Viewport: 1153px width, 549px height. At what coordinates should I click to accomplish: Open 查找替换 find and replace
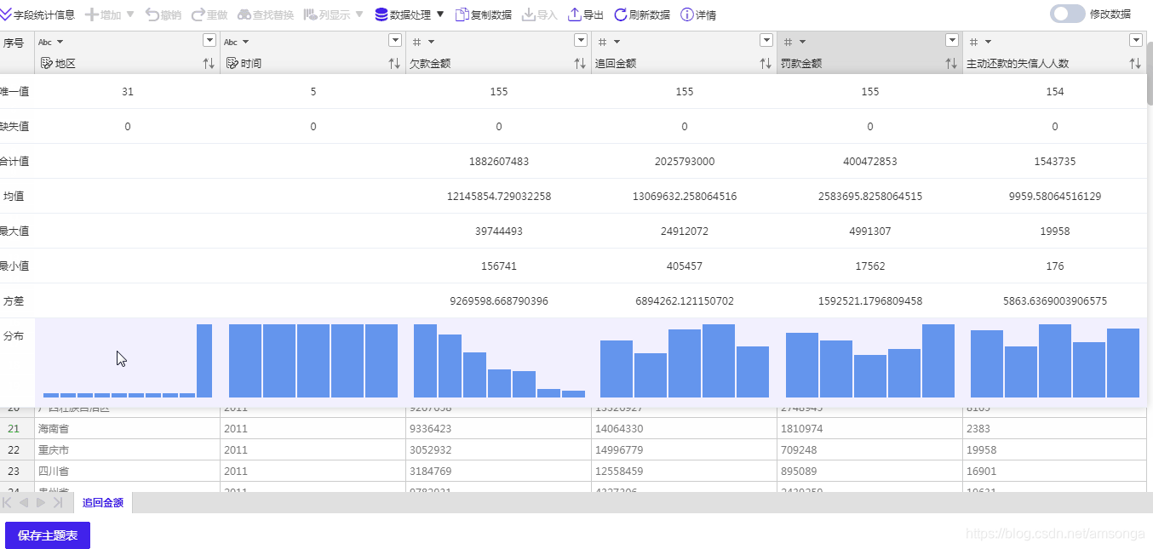[x=265, y=14]
